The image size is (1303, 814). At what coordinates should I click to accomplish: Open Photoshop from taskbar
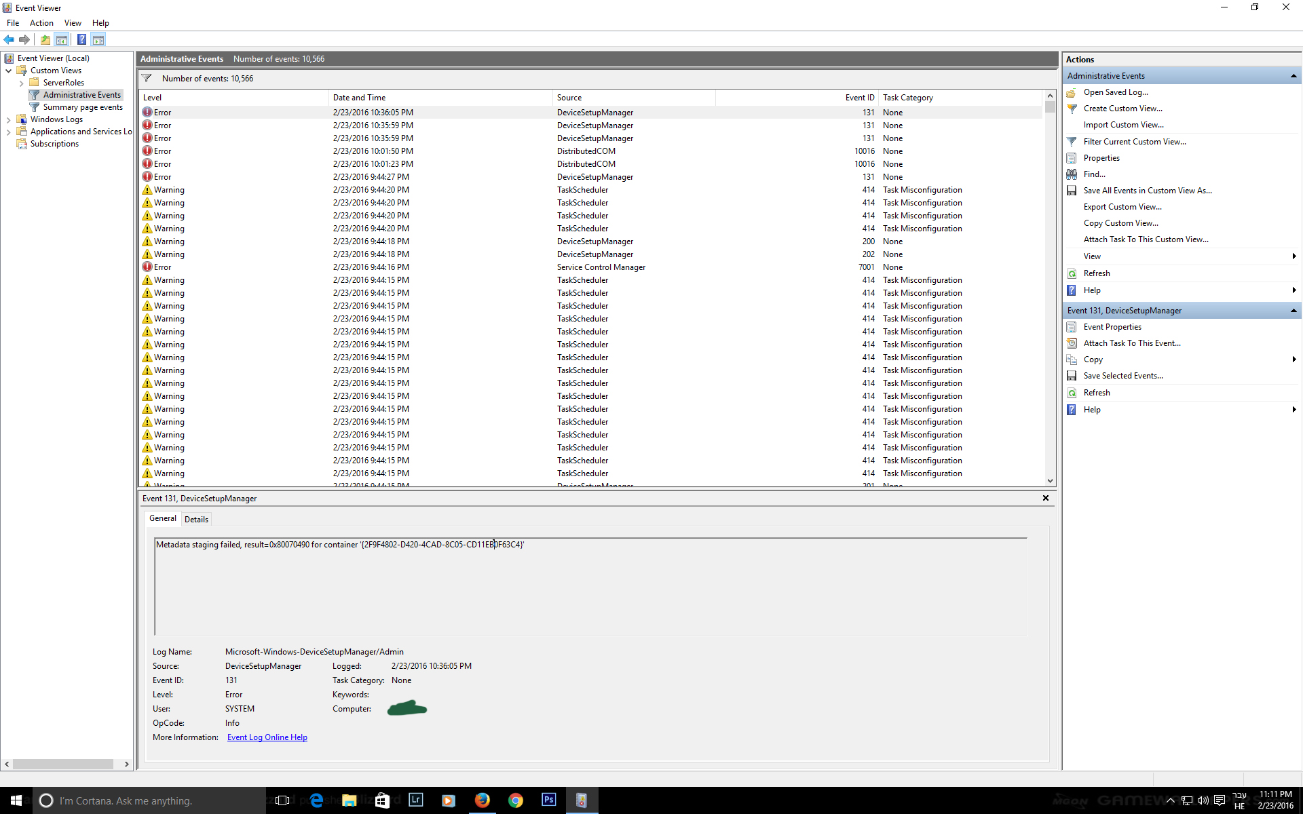(x=549, y=800)
